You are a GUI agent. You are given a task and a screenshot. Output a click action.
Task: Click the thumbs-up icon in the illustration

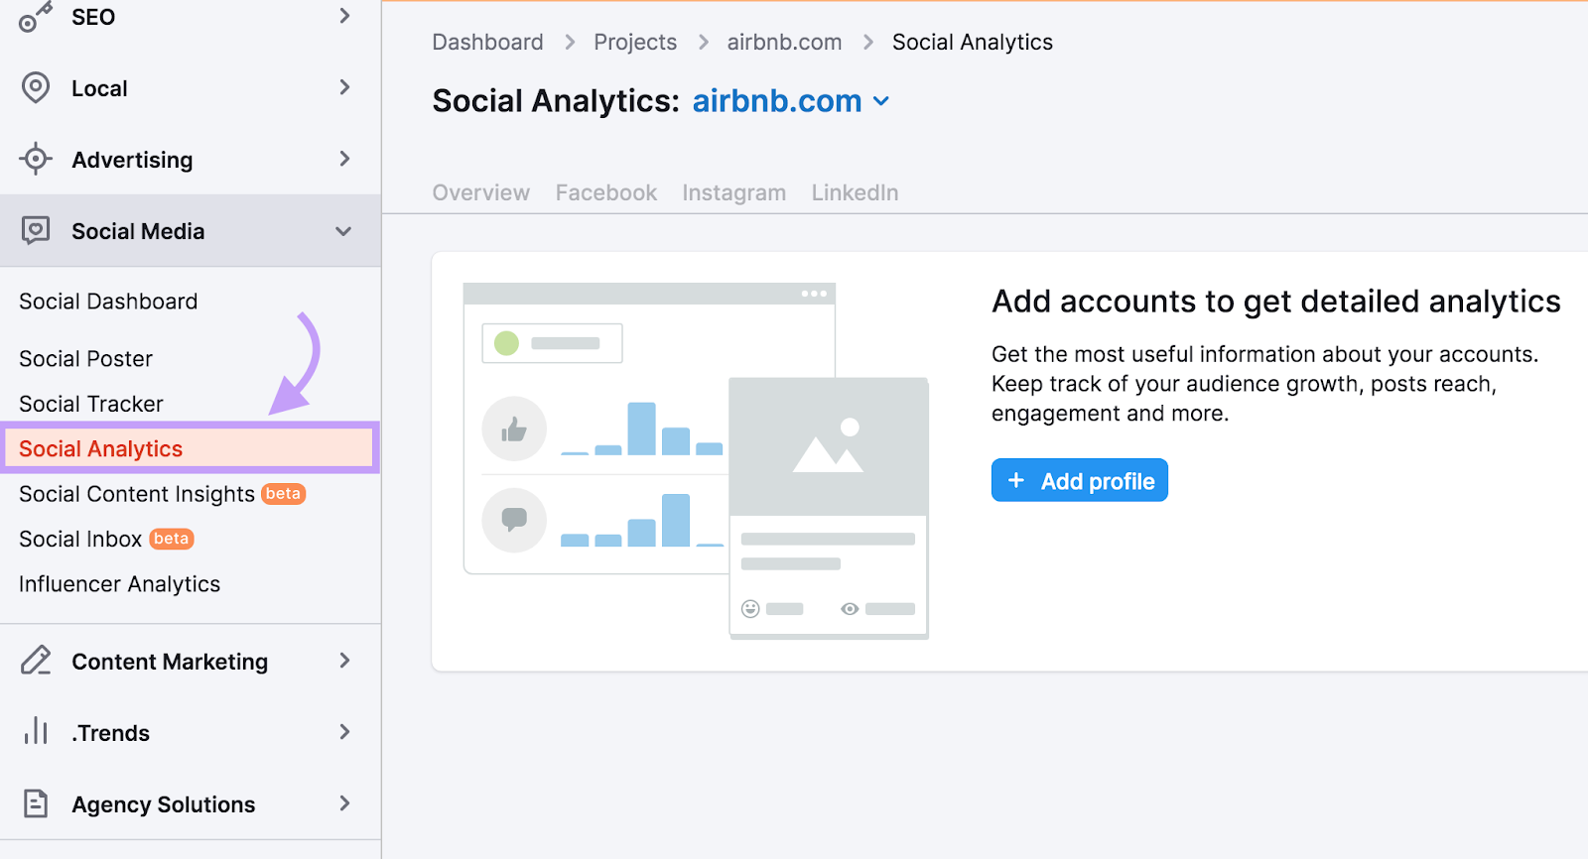pos(514,429)
